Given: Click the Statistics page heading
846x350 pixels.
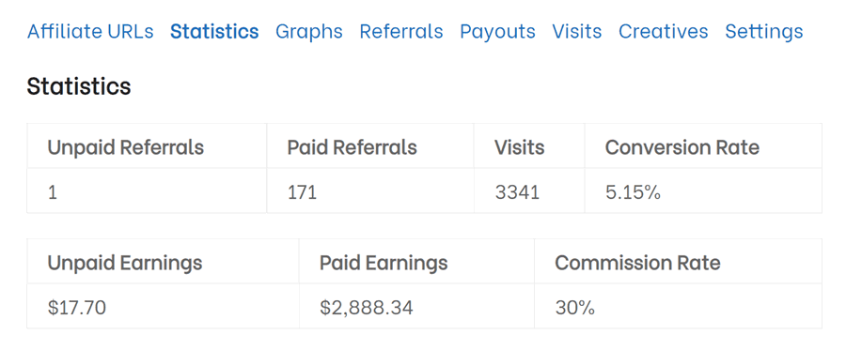Looking at the screenshot, I should pyautogui.click(x=79, y=86).
